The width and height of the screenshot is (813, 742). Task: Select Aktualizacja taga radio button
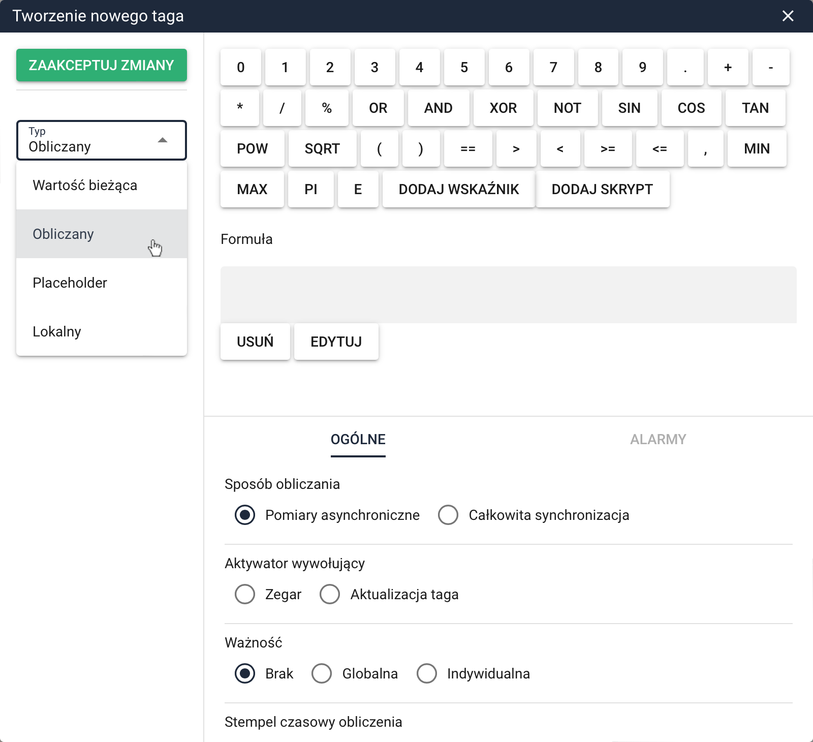pos(330,594)
